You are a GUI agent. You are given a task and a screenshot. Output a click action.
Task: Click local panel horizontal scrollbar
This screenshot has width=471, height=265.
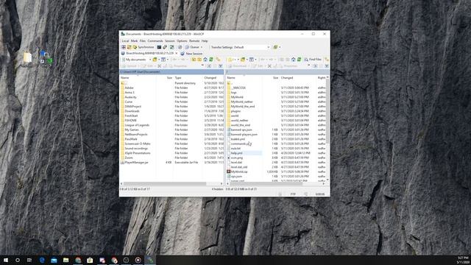(x=165, y=183)
